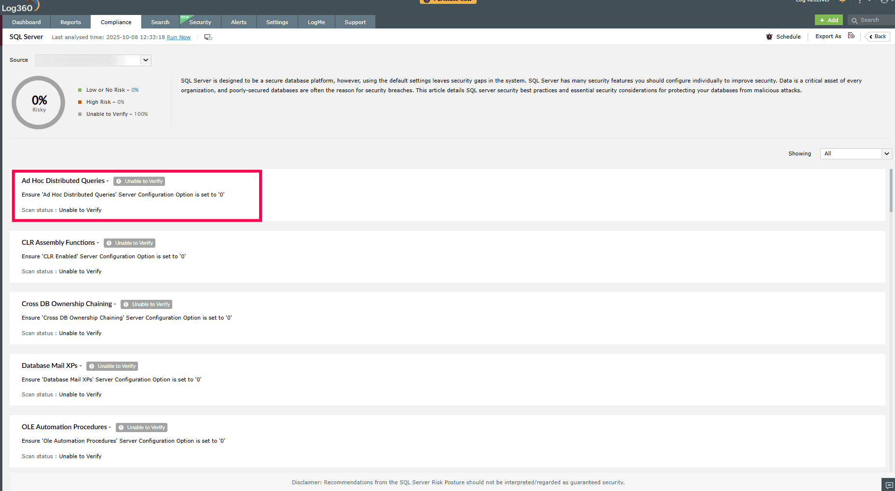Open the Schedule alarm clock icon
Image resolution: width=895 pixels, height=491 pixels.
tap(769, 37)
